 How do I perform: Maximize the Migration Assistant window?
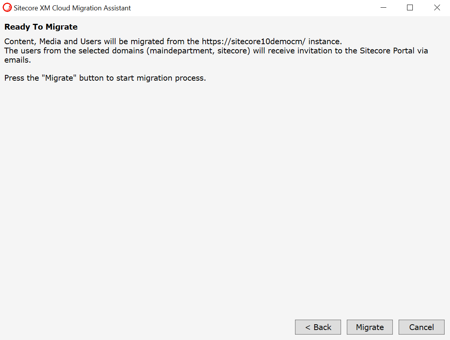tap(410, 8)
